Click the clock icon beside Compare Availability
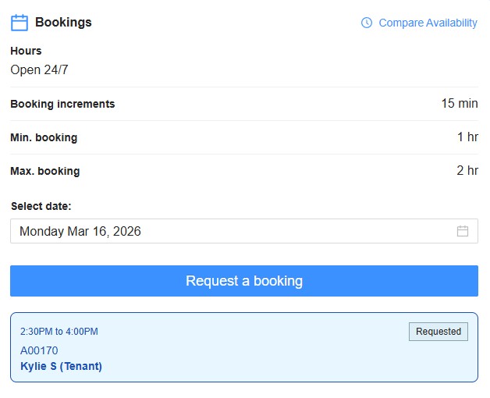Screen dimensions: 490x398 click(x=367, y=23)
